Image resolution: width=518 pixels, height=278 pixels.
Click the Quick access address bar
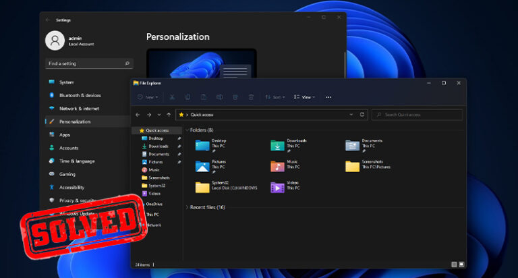pos(272,115)
